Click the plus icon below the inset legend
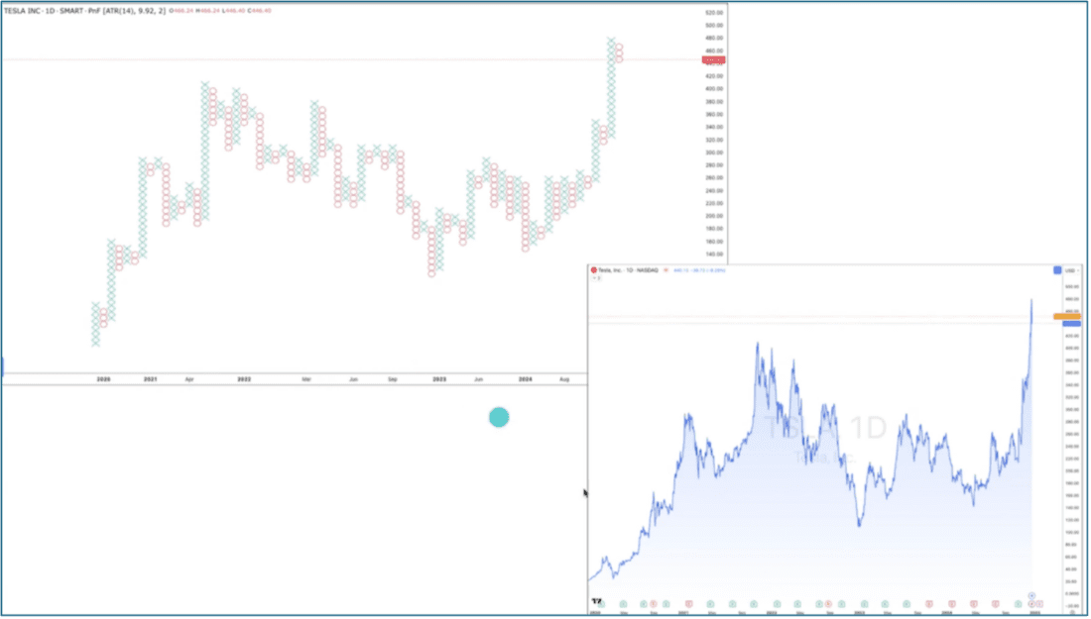The width and height of the screenshot is (1091, 619). (600, 278)
